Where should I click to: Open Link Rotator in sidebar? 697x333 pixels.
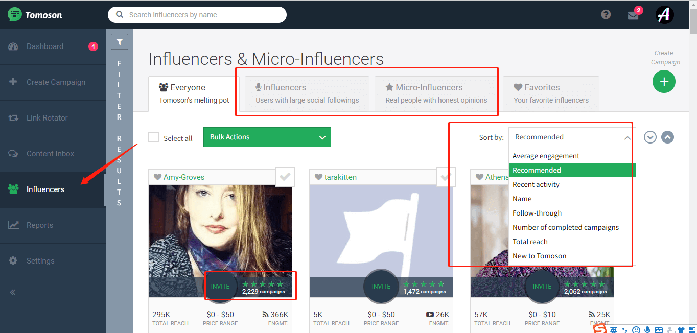(x=53, y=118)
